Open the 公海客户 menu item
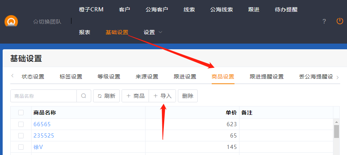This screenshot has height=155, width=347. tap(157, 9)
